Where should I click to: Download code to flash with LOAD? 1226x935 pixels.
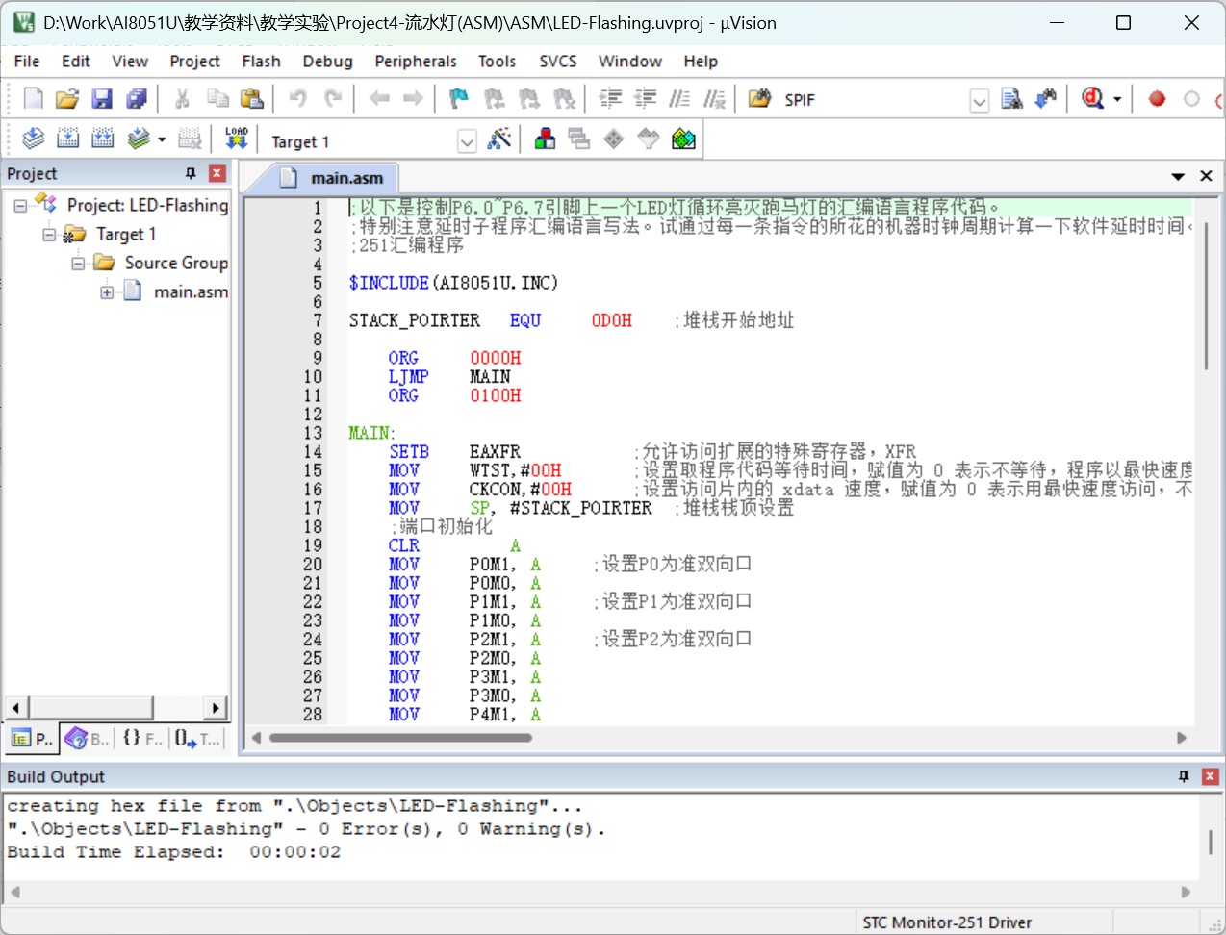(236, 139)
